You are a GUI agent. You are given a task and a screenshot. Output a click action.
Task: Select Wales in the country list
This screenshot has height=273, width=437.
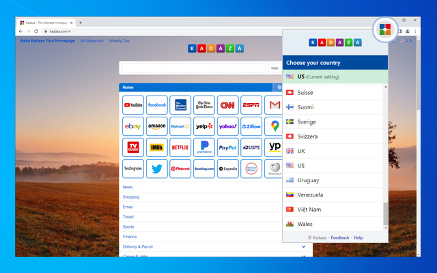333,224
